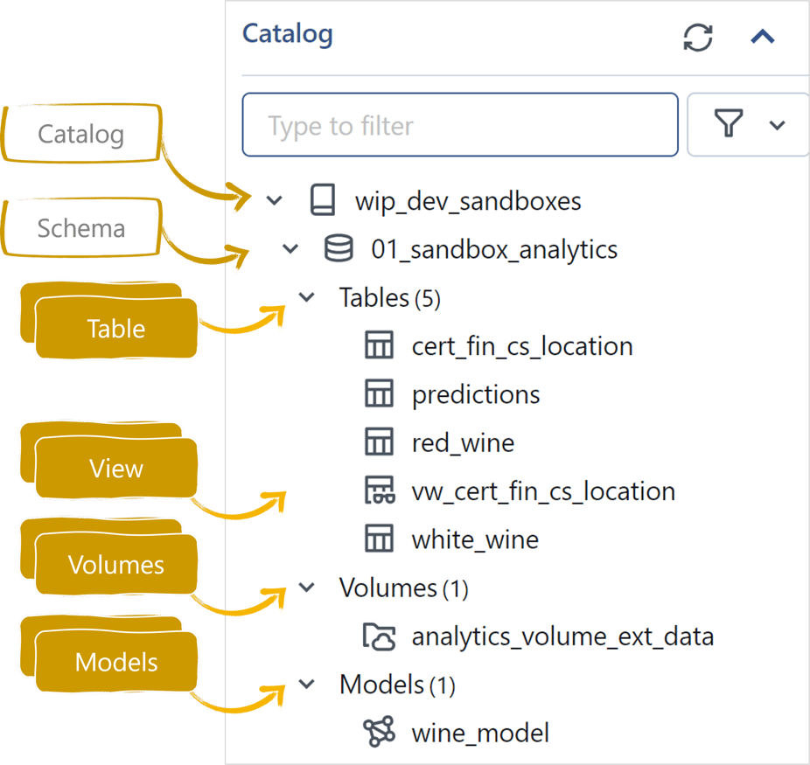Image resolution: width=810 pixels, height=765 pixels.
Task: Click the model icon beside wine_model
Action: click(379, 733)
